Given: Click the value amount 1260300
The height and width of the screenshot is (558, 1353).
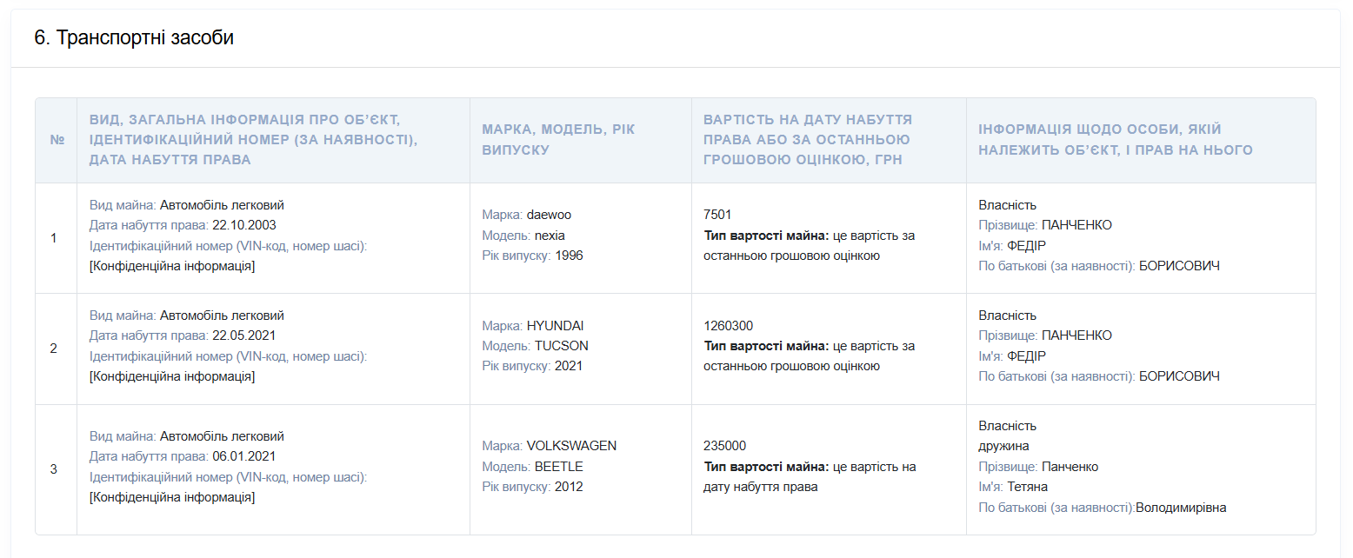Looking at the screenshot, I should click(728, 326).
